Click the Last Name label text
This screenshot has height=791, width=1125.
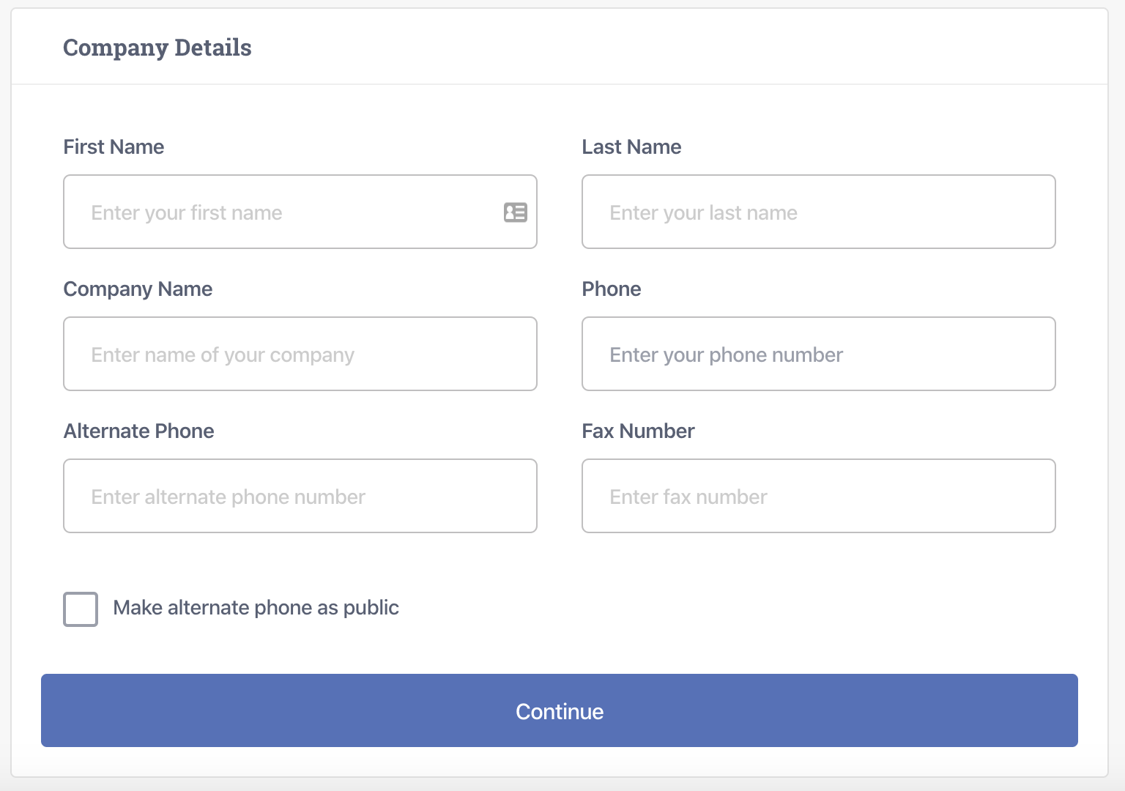pyautogui.click(x=631, y=147)
